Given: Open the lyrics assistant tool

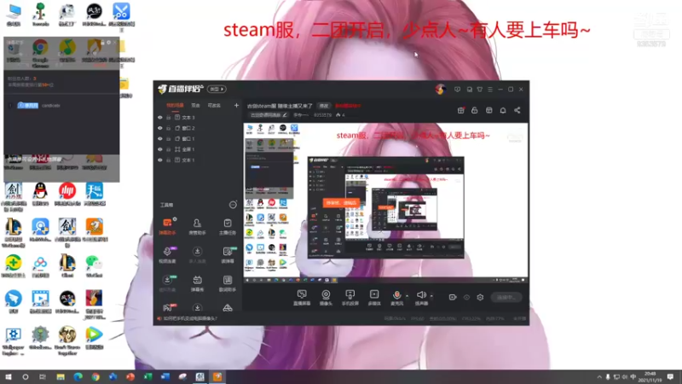Looking at the screenshot, I should [x=227, y=283].
